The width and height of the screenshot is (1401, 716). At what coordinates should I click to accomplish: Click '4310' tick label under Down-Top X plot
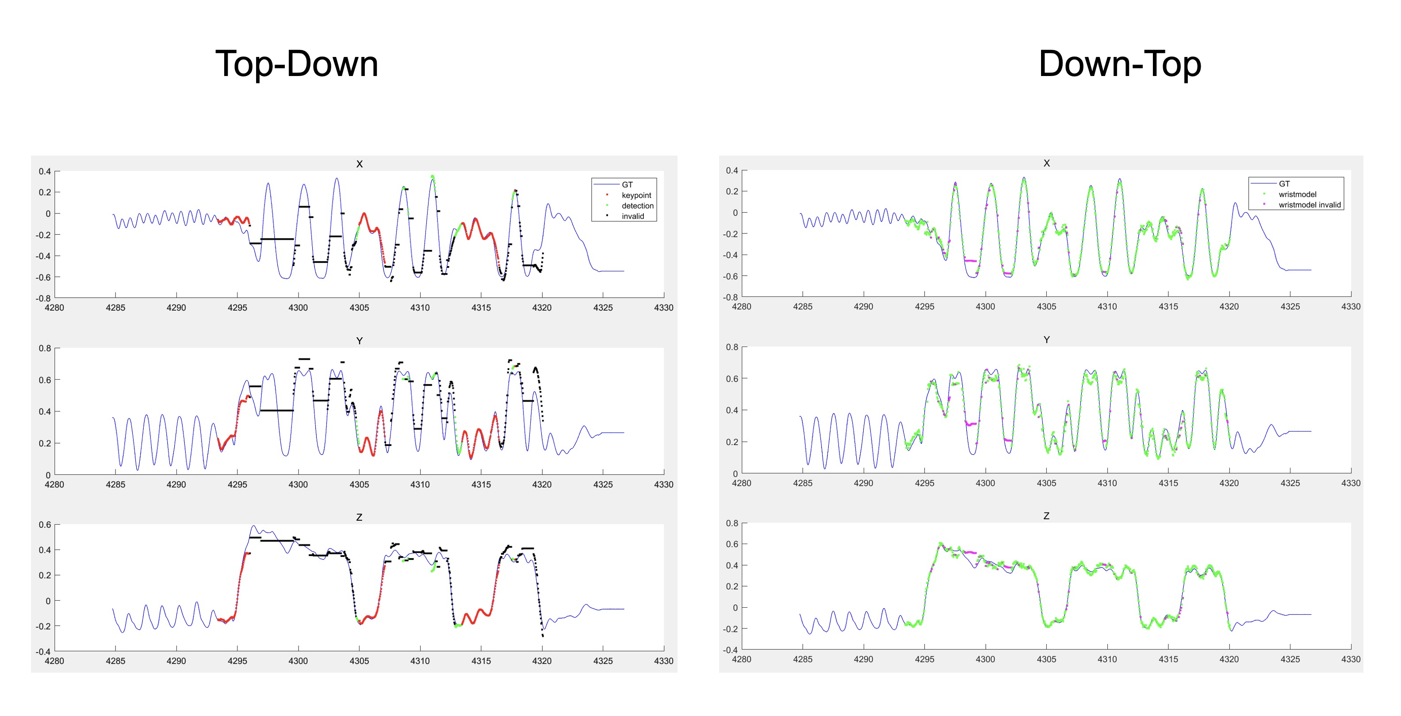1107,307
